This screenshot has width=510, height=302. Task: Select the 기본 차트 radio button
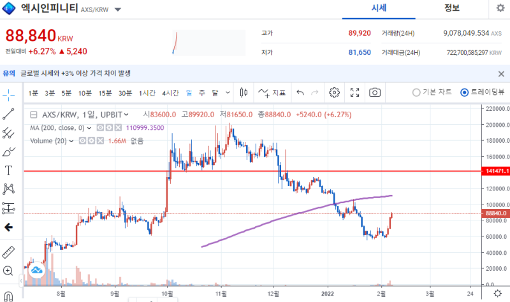tap(416, 92)
